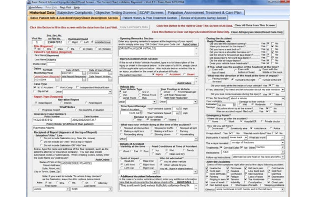316x197 pixels.
Task: Switch to the Subjective Complaints tab
Action: pyautogui.click(x=75, y=13)
